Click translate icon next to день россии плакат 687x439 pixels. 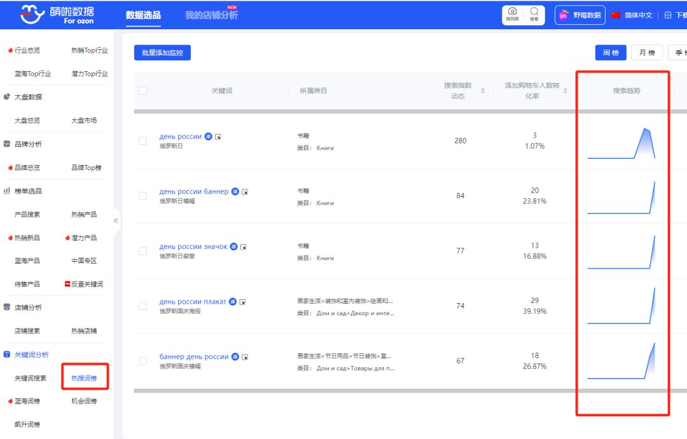tap(233, 302)
